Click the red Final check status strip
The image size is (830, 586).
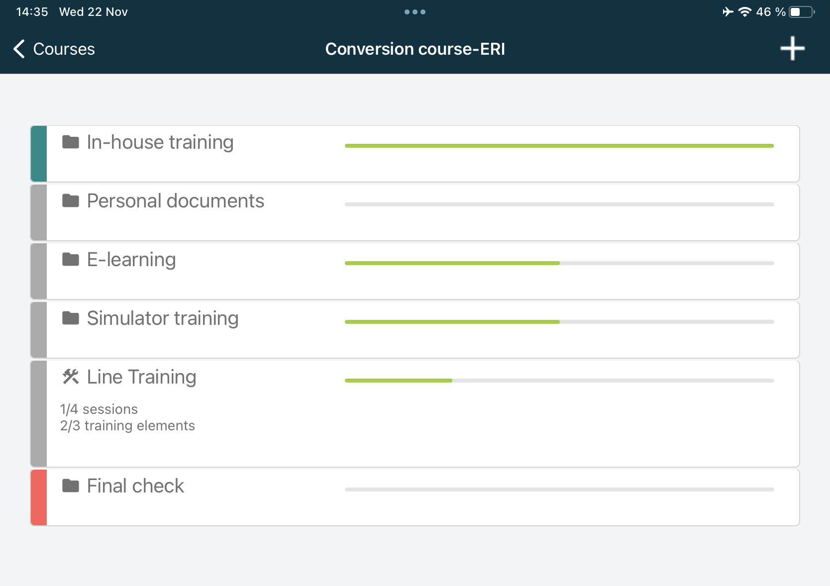coord(39,497)
